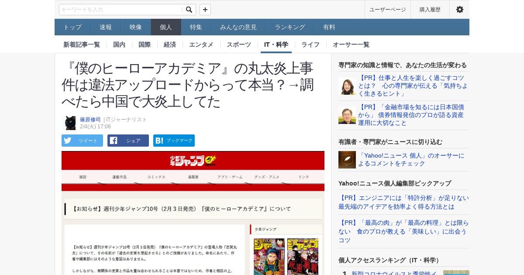Switch to 映像 tab

tap(136, 27)
